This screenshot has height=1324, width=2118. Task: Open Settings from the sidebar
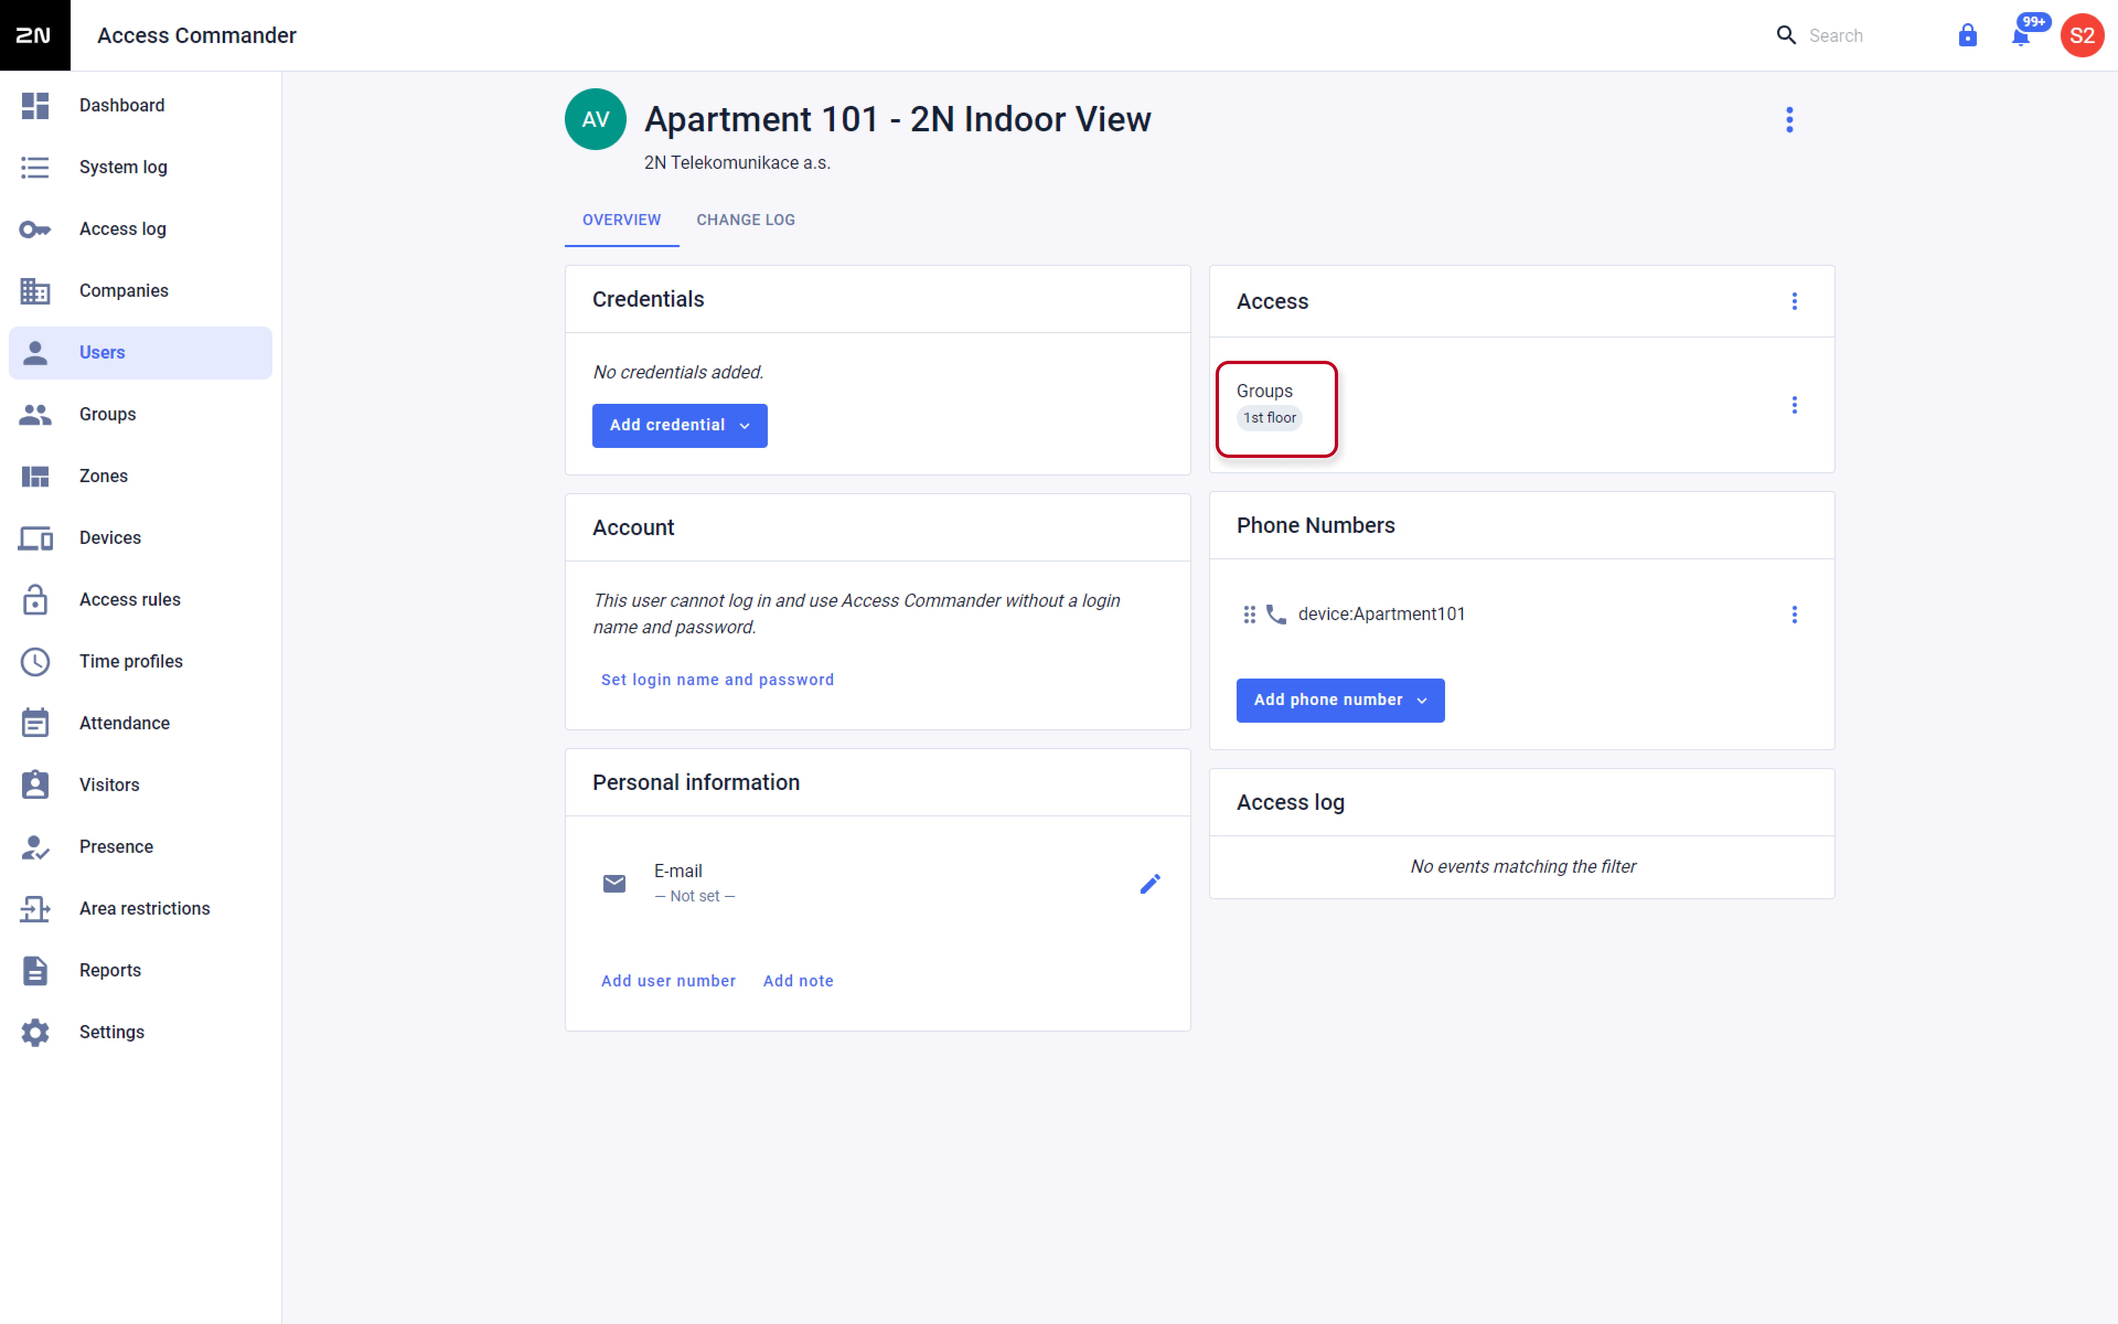click(x=140, y=1032)
